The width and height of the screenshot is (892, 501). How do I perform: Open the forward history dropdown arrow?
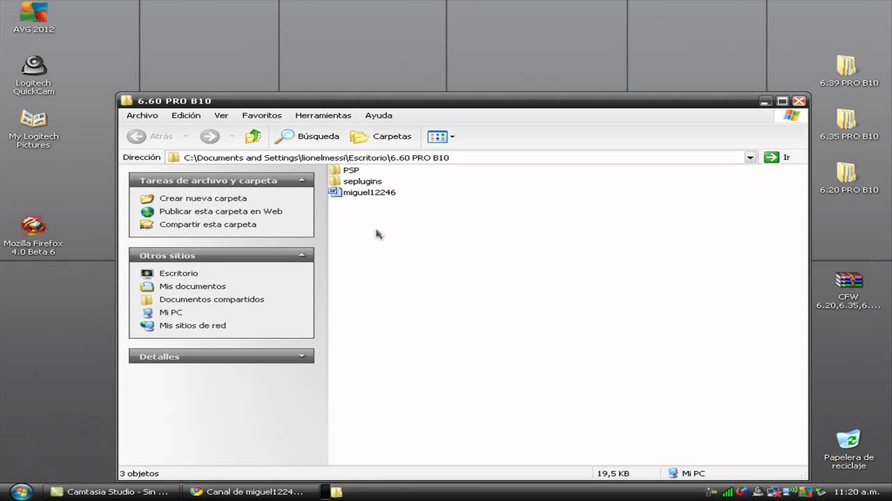pyautogui.click(x=231, y=136)
